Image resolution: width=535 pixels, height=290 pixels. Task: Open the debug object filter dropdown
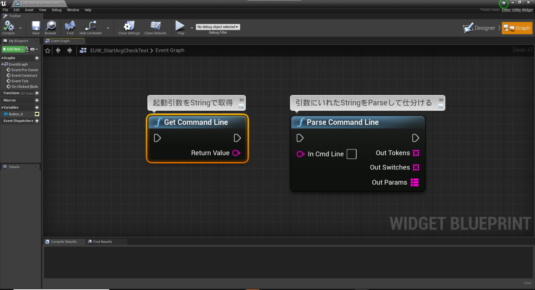218,27
